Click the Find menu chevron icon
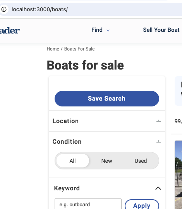Viewport: 182px width, 209px height. coord(108,31)
